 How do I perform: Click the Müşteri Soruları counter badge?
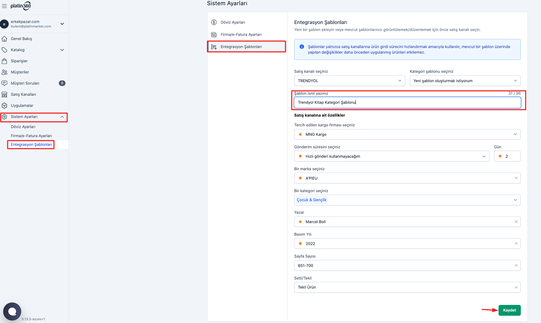point(62,83)
